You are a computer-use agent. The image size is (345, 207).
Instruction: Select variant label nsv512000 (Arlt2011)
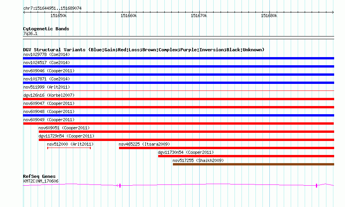[70, 144]
